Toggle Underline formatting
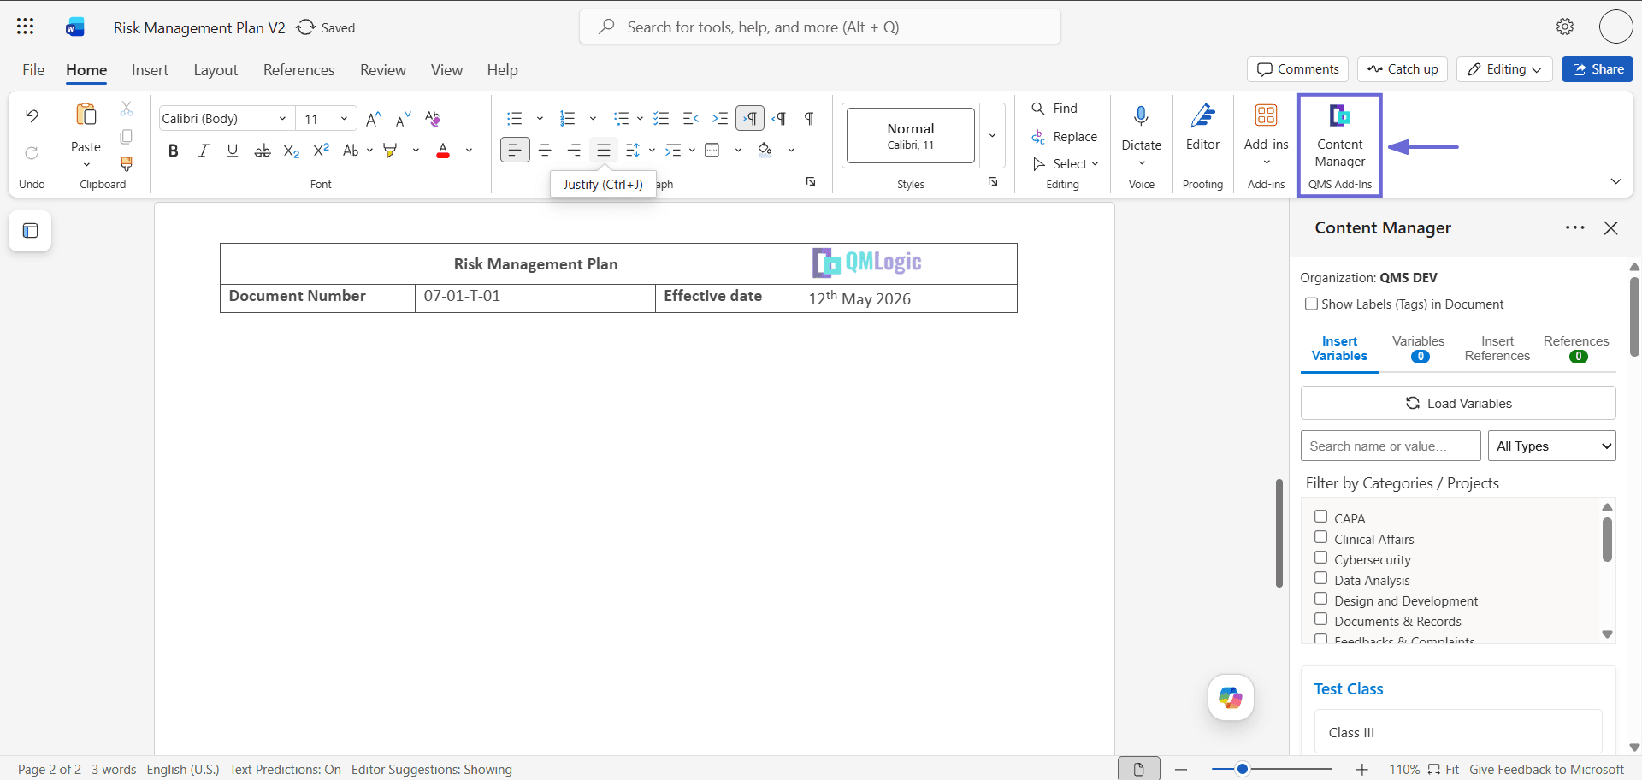 click(232, 151)
